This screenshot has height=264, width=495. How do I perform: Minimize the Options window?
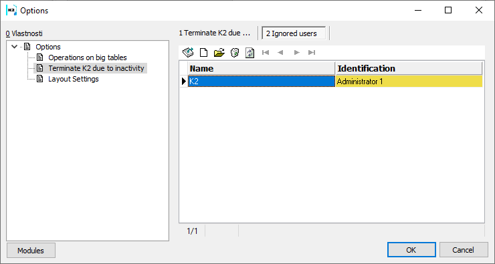pos(418,11)
